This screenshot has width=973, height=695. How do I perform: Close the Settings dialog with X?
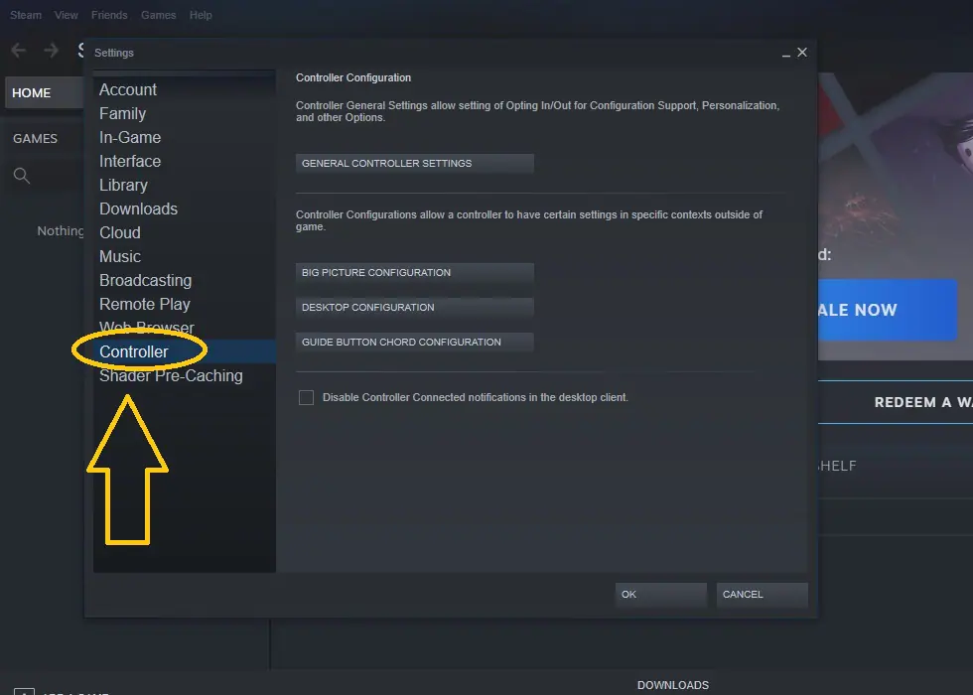pos(802,52)
